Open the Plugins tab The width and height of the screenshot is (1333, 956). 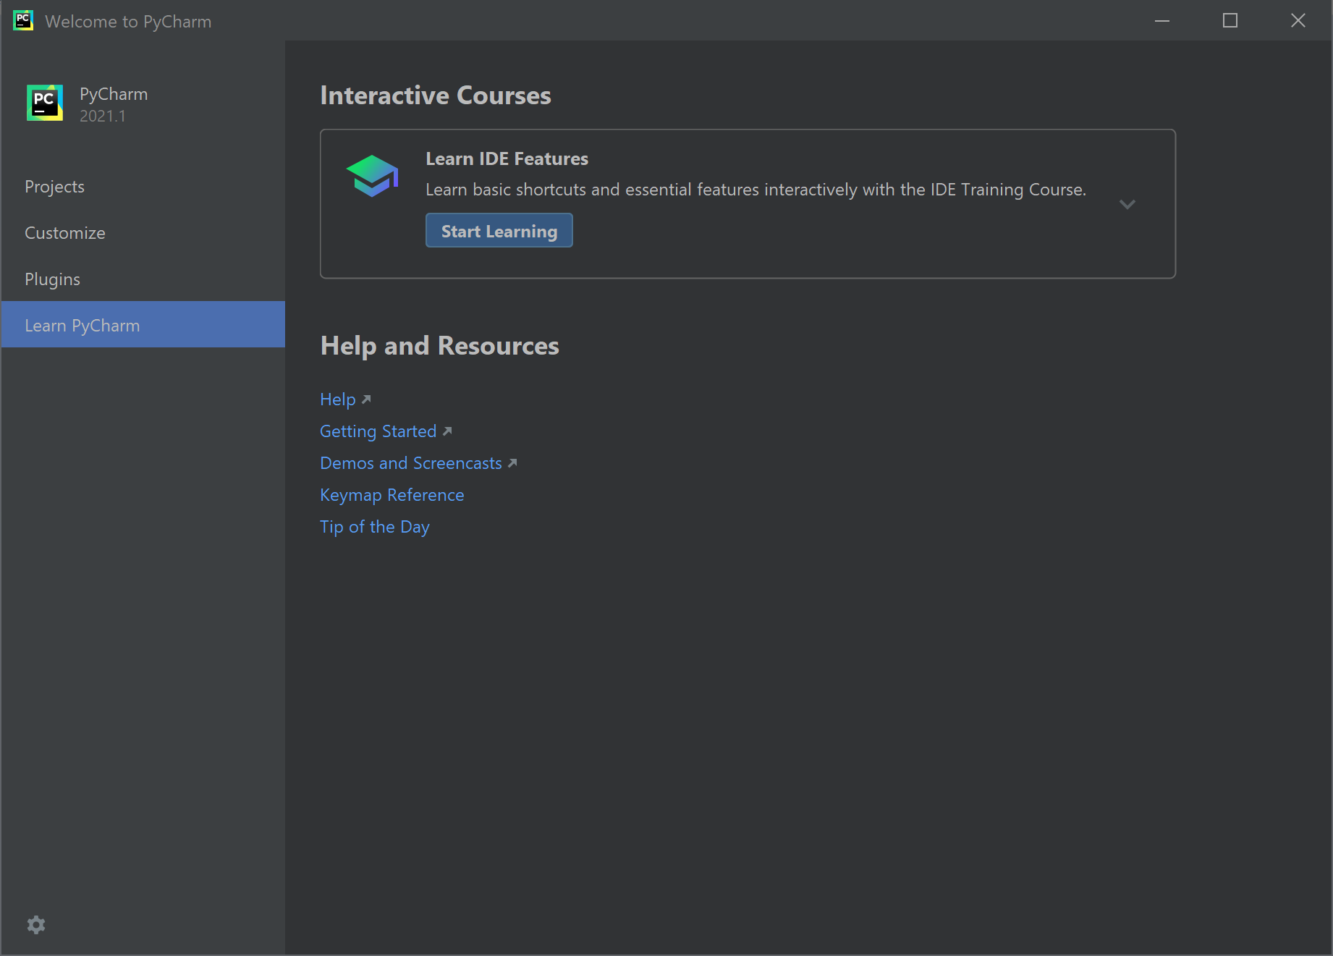point(143,279)
